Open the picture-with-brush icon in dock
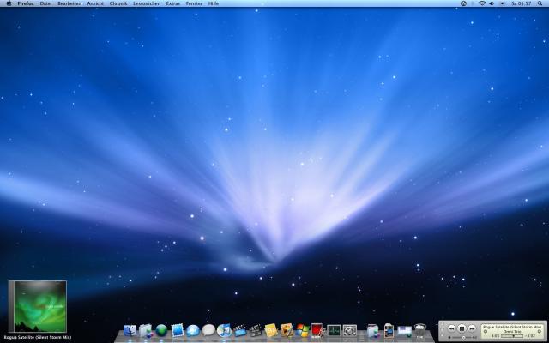 click(287, 329)
